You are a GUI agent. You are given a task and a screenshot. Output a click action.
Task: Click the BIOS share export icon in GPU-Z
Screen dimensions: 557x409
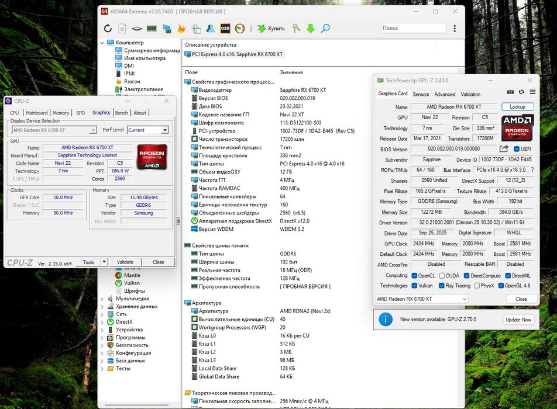[504, 148]
